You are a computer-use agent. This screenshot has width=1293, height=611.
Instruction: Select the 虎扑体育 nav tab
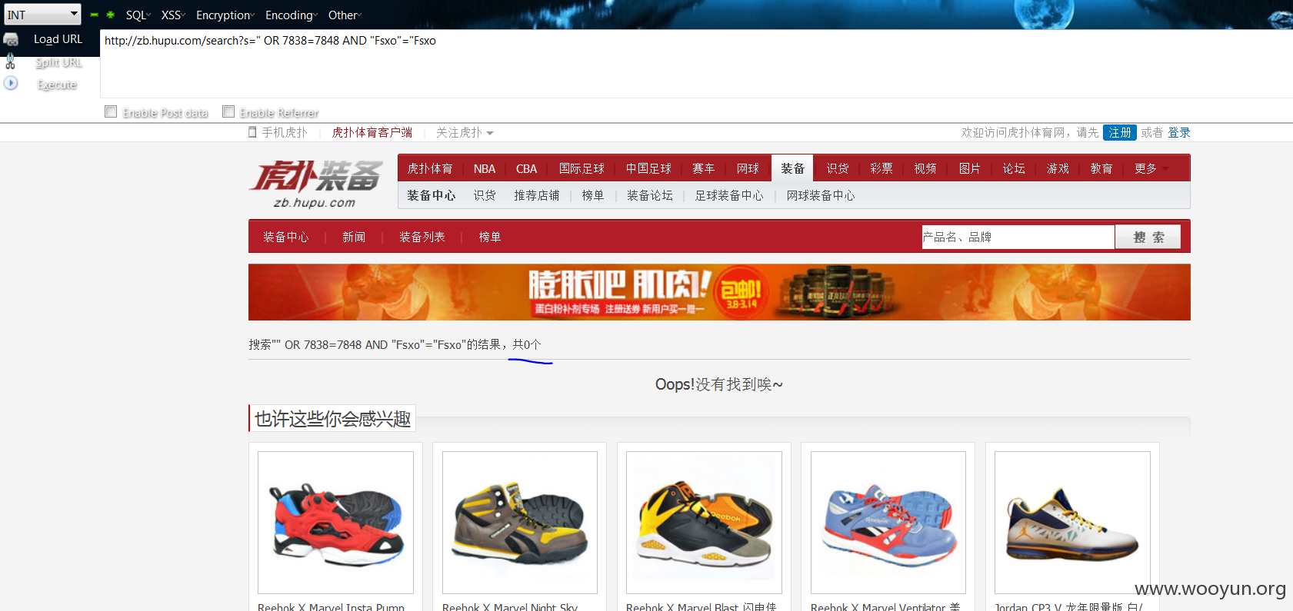tap(430, 168)
